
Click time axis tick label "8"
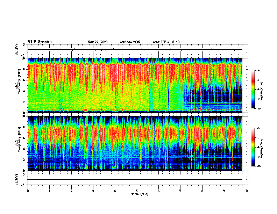point(202,191)
